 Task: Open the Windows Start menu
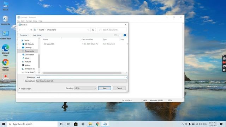pyautogui.click(x=4, y=124)
